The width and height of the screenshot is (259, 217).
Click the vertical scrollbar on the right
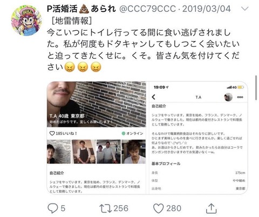[256, 87]
